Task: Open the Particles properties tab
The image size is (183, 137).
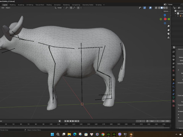Action: click(x=173, y=87)
